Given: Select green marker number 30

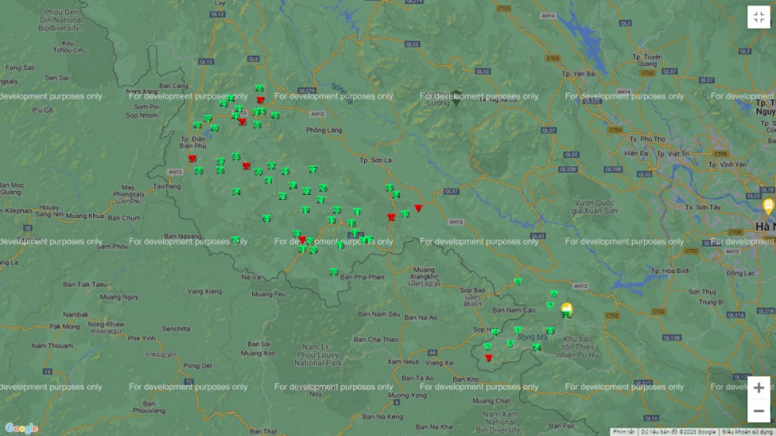Looking at the screenshot, I should click(334, 272).
